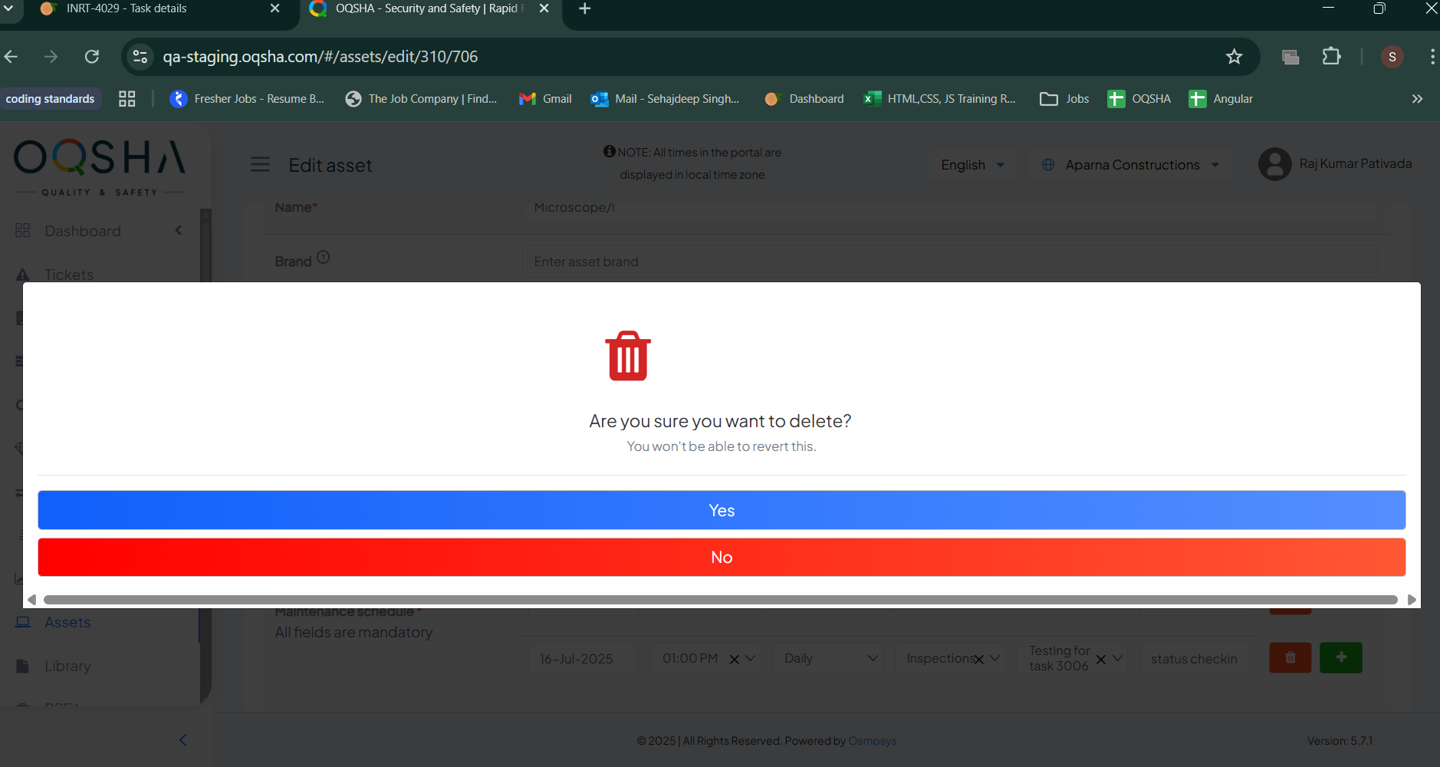The image size is (1440, 767).
Task: Click the red trash icon in dialog
Action: click(628, 357)
